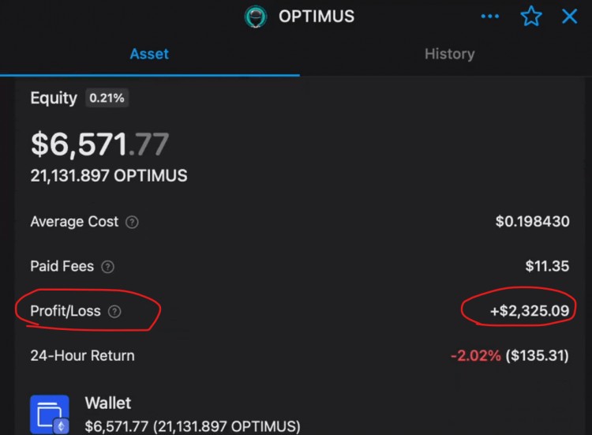Viewport: 592px width, 435px height.
Task: Click the -2.02% 24-Hour Return value
Action: pyautogui.click(x=476, y=355)
